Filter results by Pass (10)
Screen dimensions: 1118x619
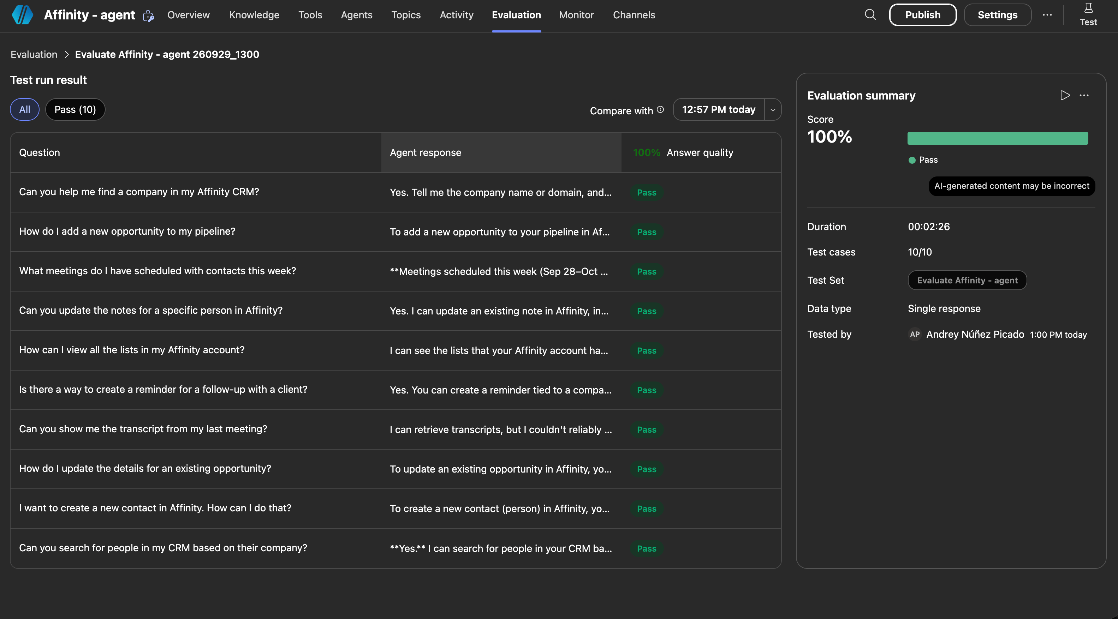click(x=75, y=110)
